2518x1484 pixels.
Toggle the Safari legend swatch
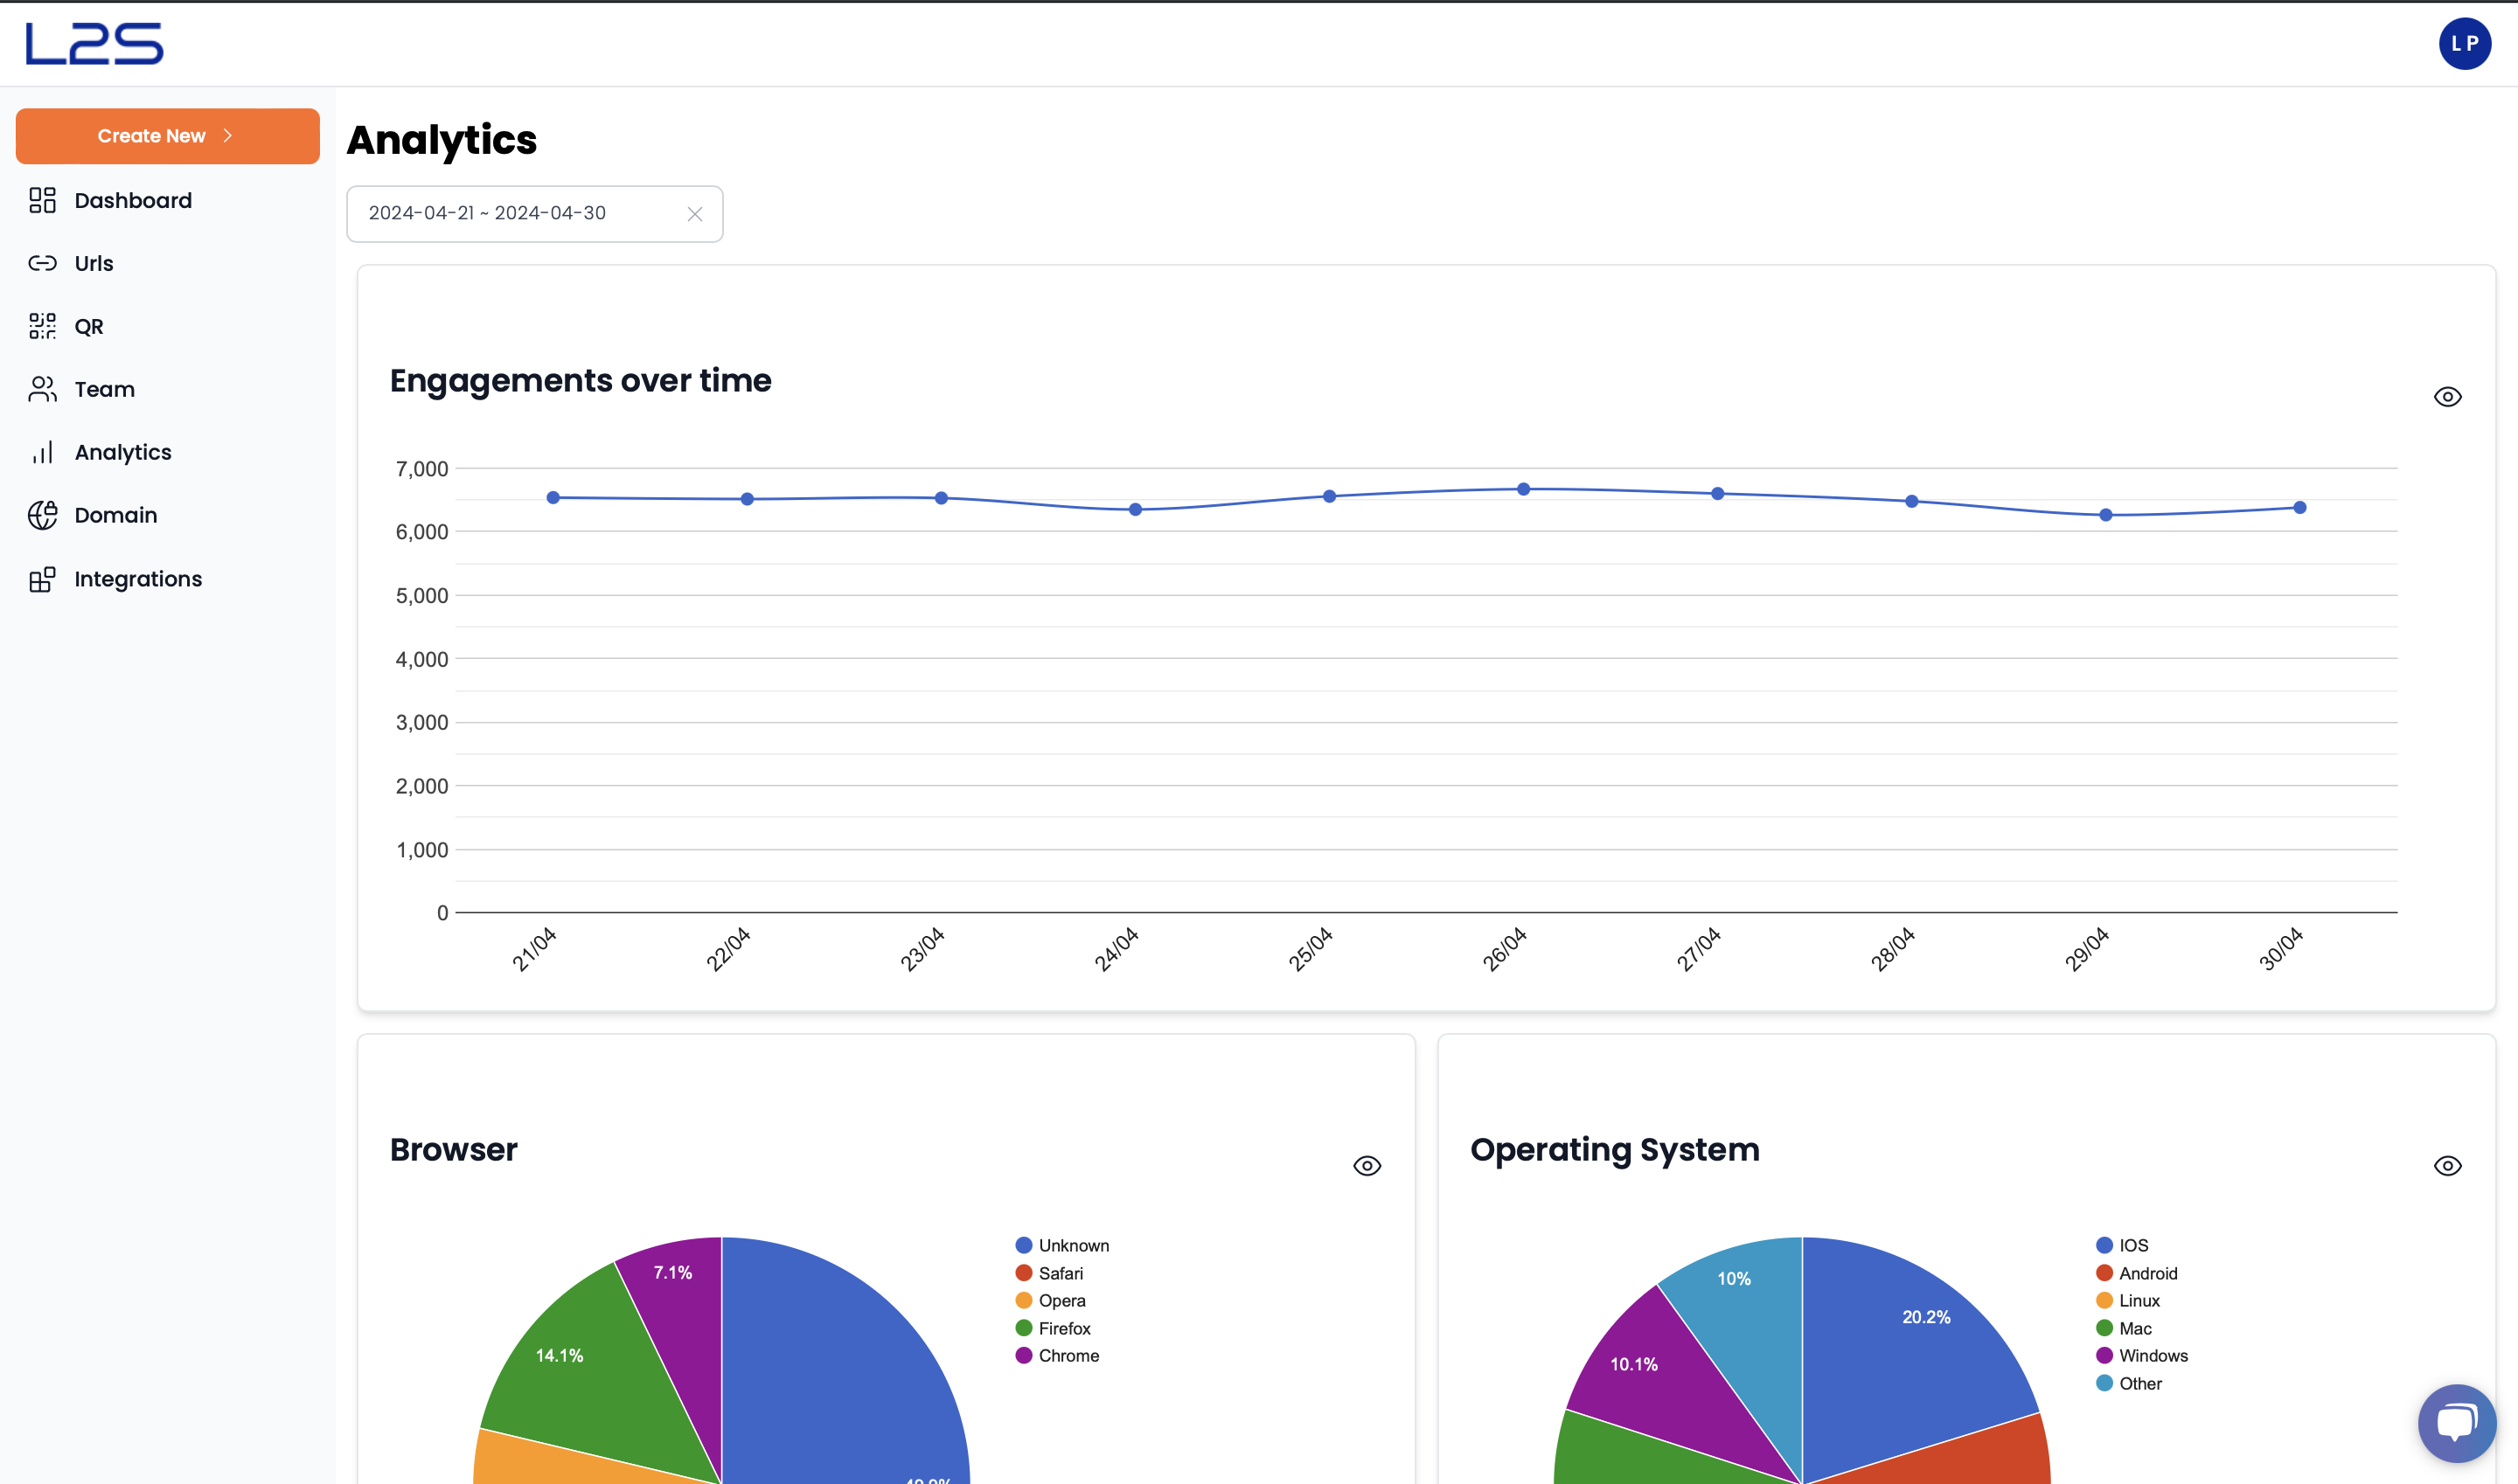(1024, 1273)
